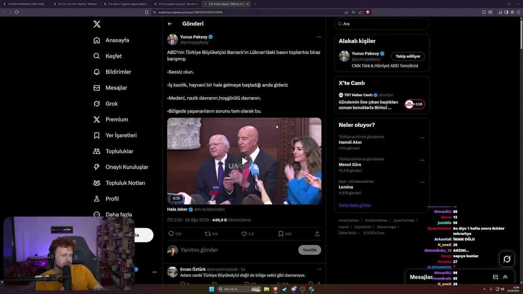Click Yunus Paksoy's avatar on the post
This screenshot has width=523, height=294.
172,40
